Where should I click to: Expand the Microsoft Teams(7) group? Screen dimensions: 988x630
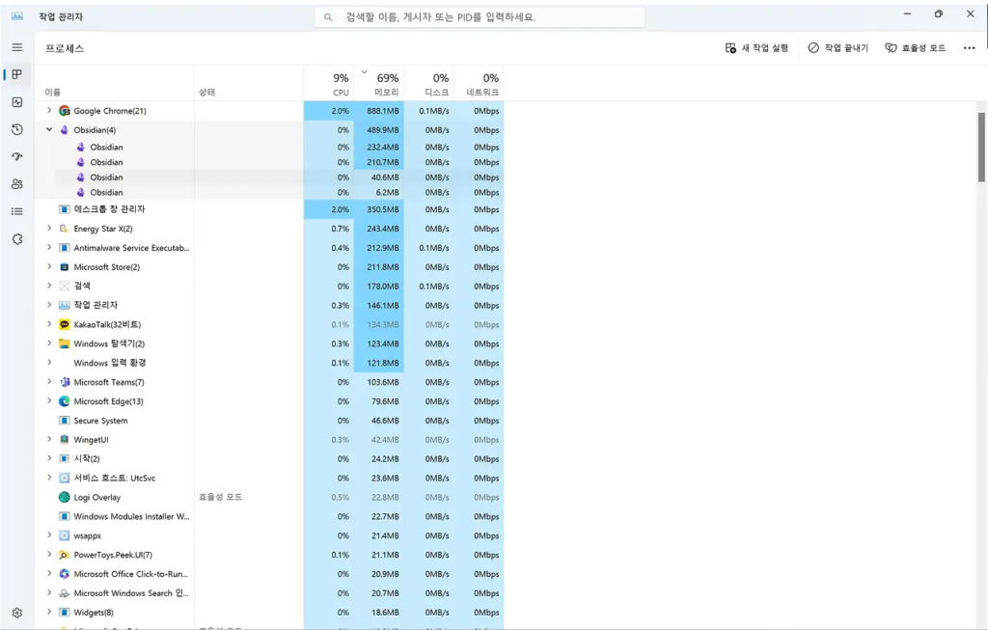(x=49, y=382)
